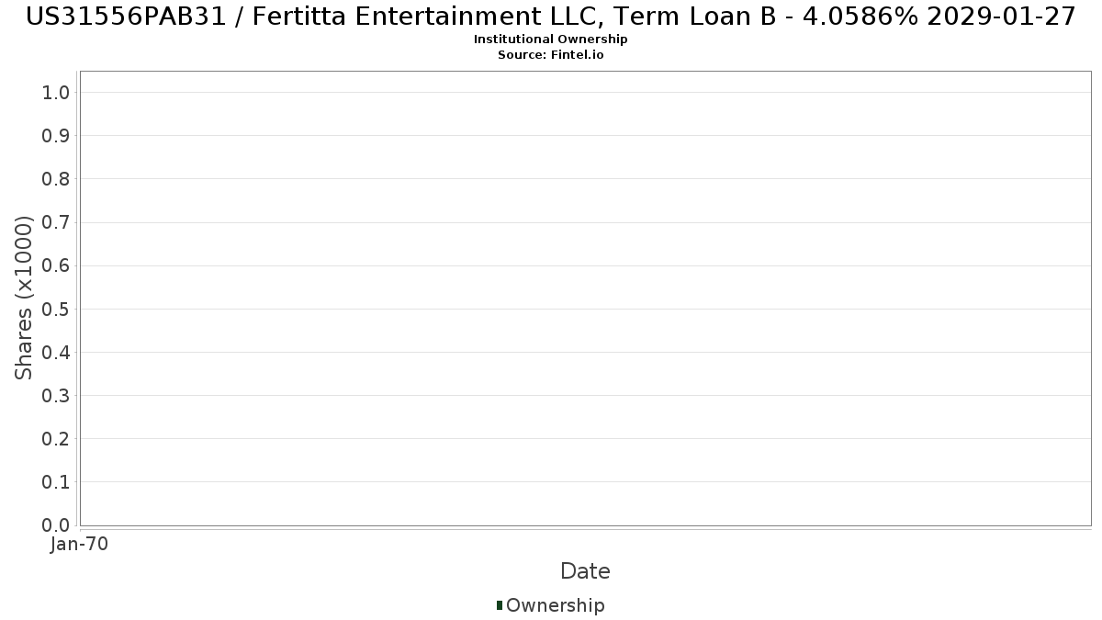This screenshot has width=1102, height=620.
Task: Click the 0.2 y-axis tick label
Action: point(56,438)
